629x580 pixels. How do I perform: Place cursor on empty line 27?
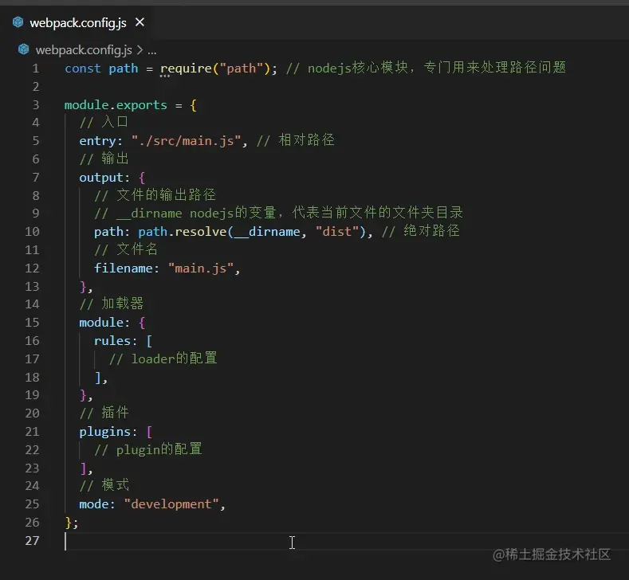345,541
